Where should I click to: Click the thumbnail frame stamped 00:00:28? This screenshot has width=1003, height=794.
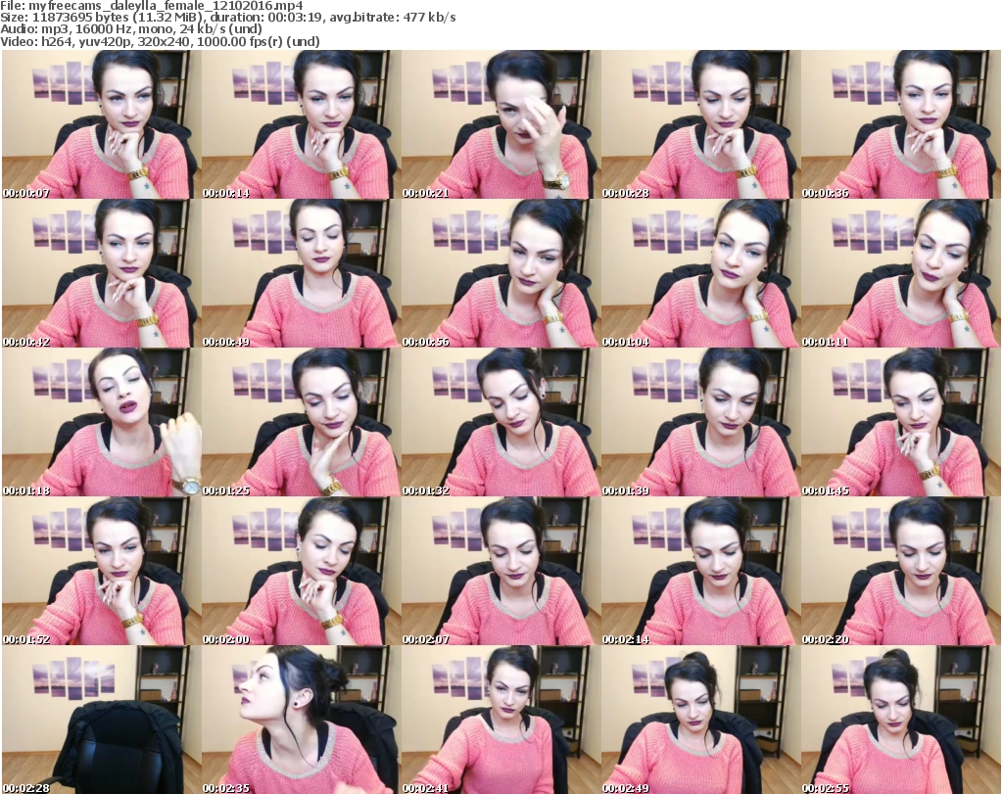701,124
